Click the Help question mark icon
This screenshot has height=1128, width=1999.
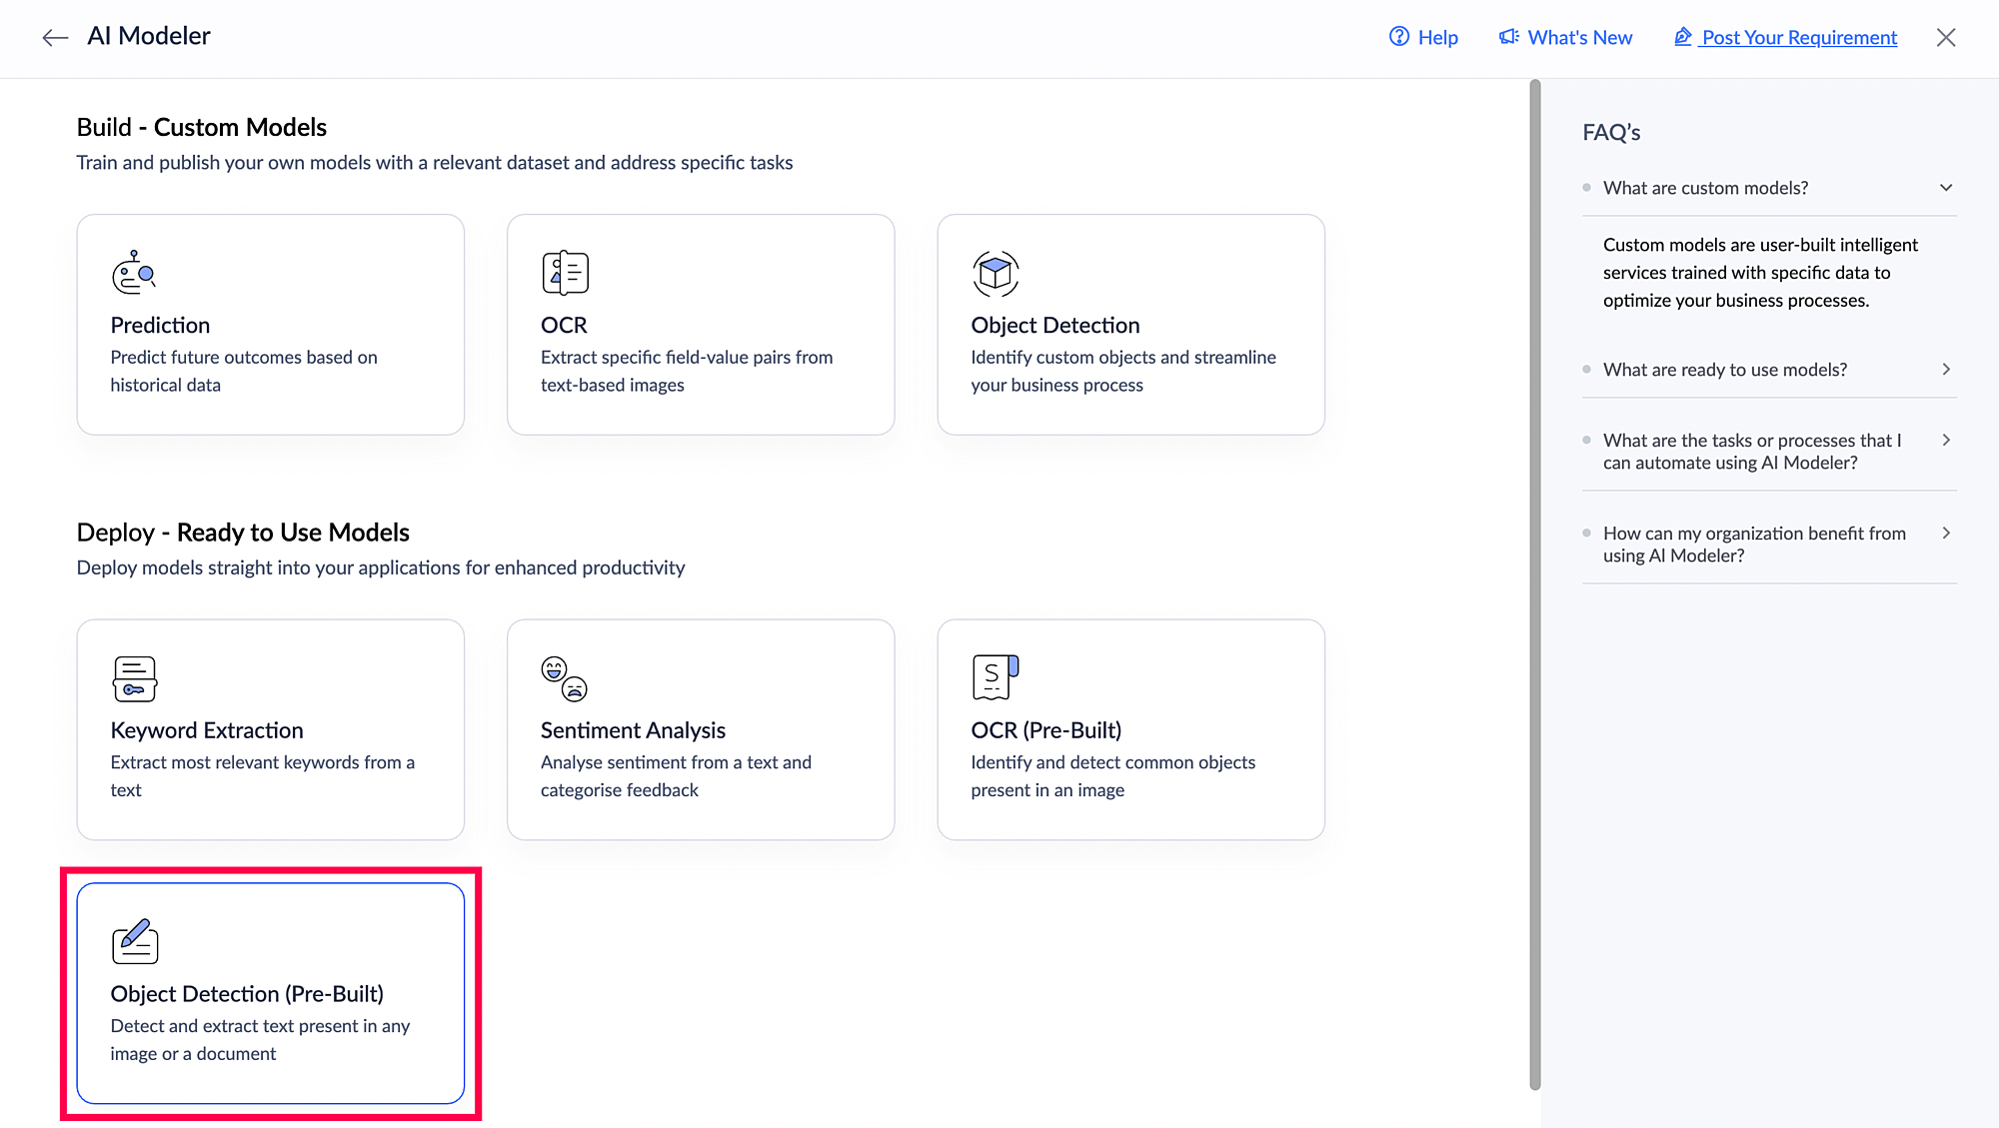pyautogui.click(x=1399, y=37)
